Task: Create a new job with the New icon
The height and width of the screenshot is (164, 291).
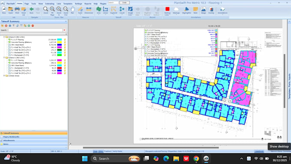Action: pyautogui.click(x=4, y=10)
